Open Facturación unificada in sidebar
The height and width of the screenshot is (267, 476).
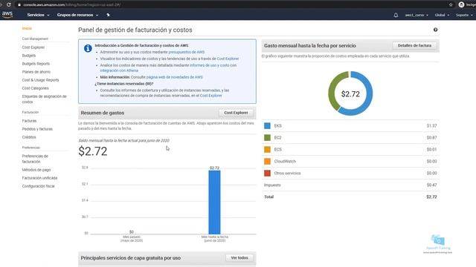[x=39, y=178]
